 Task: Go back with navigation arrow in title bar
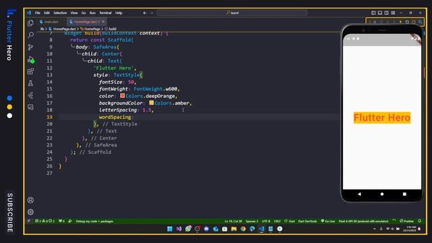145,13
